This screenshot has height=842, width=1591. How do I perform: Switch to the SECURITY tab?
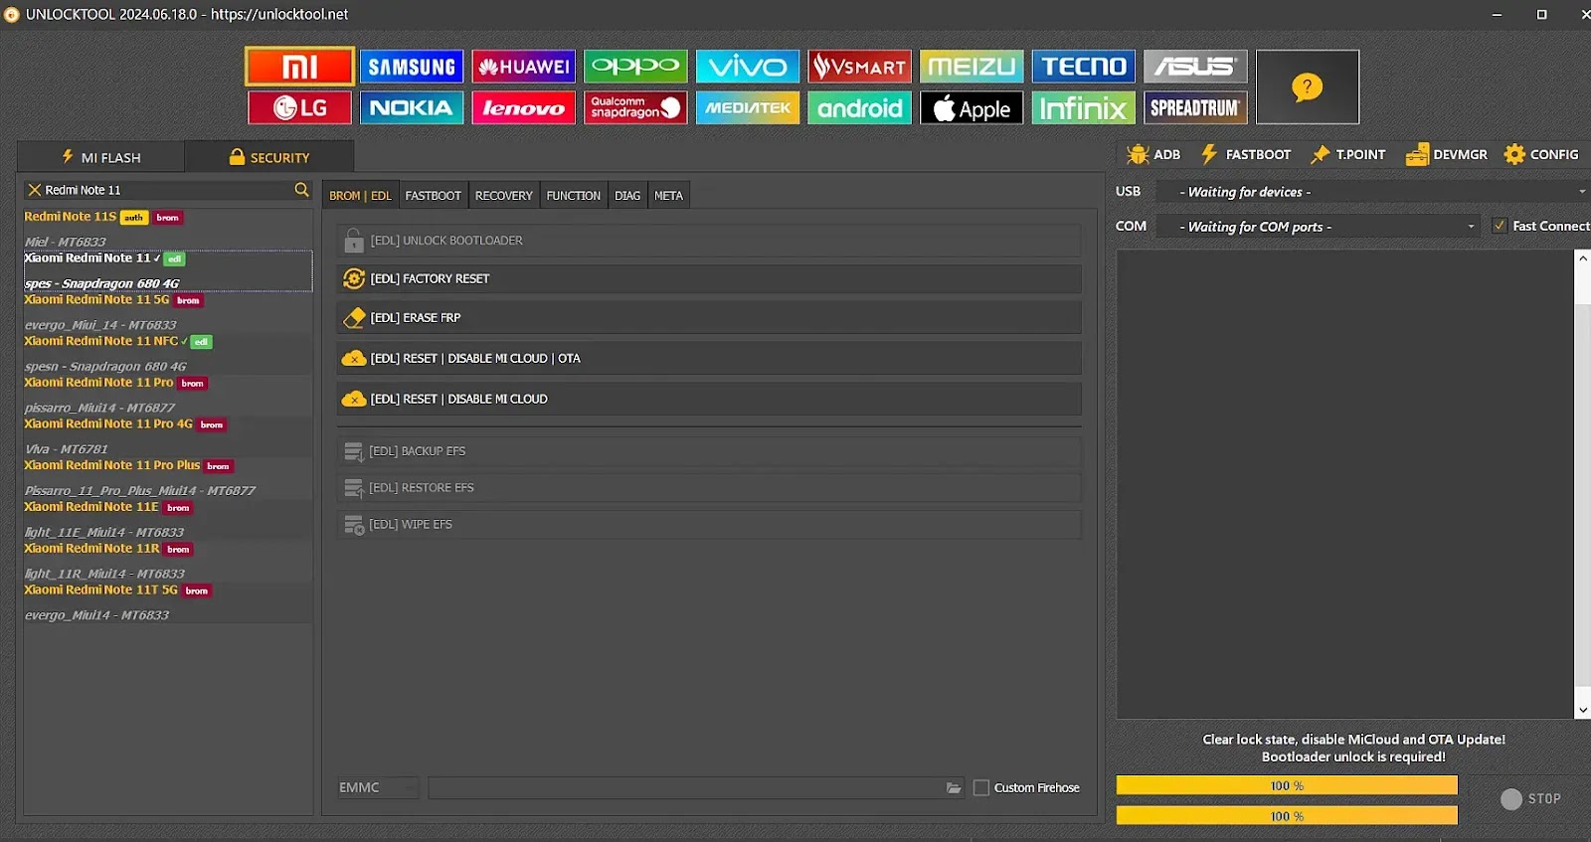pyautogui.click(x=269, y=157)
